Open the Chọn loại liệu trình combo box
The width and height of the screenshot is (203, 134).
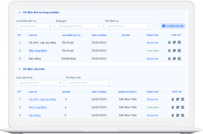coord(39,83)
